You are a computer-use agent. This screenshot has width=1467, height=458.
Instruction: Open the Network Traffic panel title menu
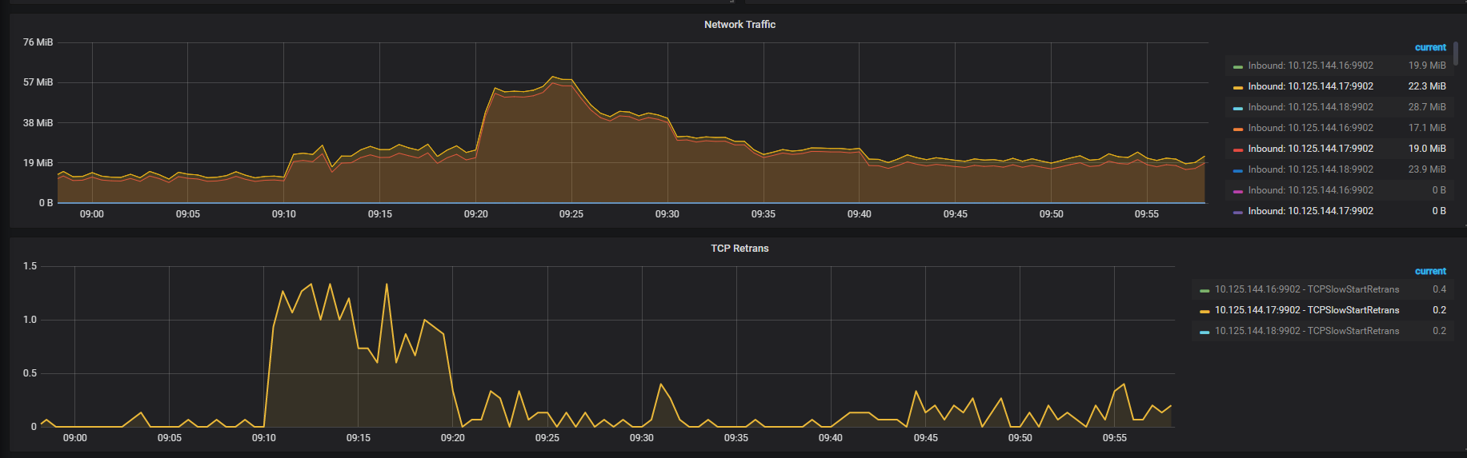[x=739, y=25]
